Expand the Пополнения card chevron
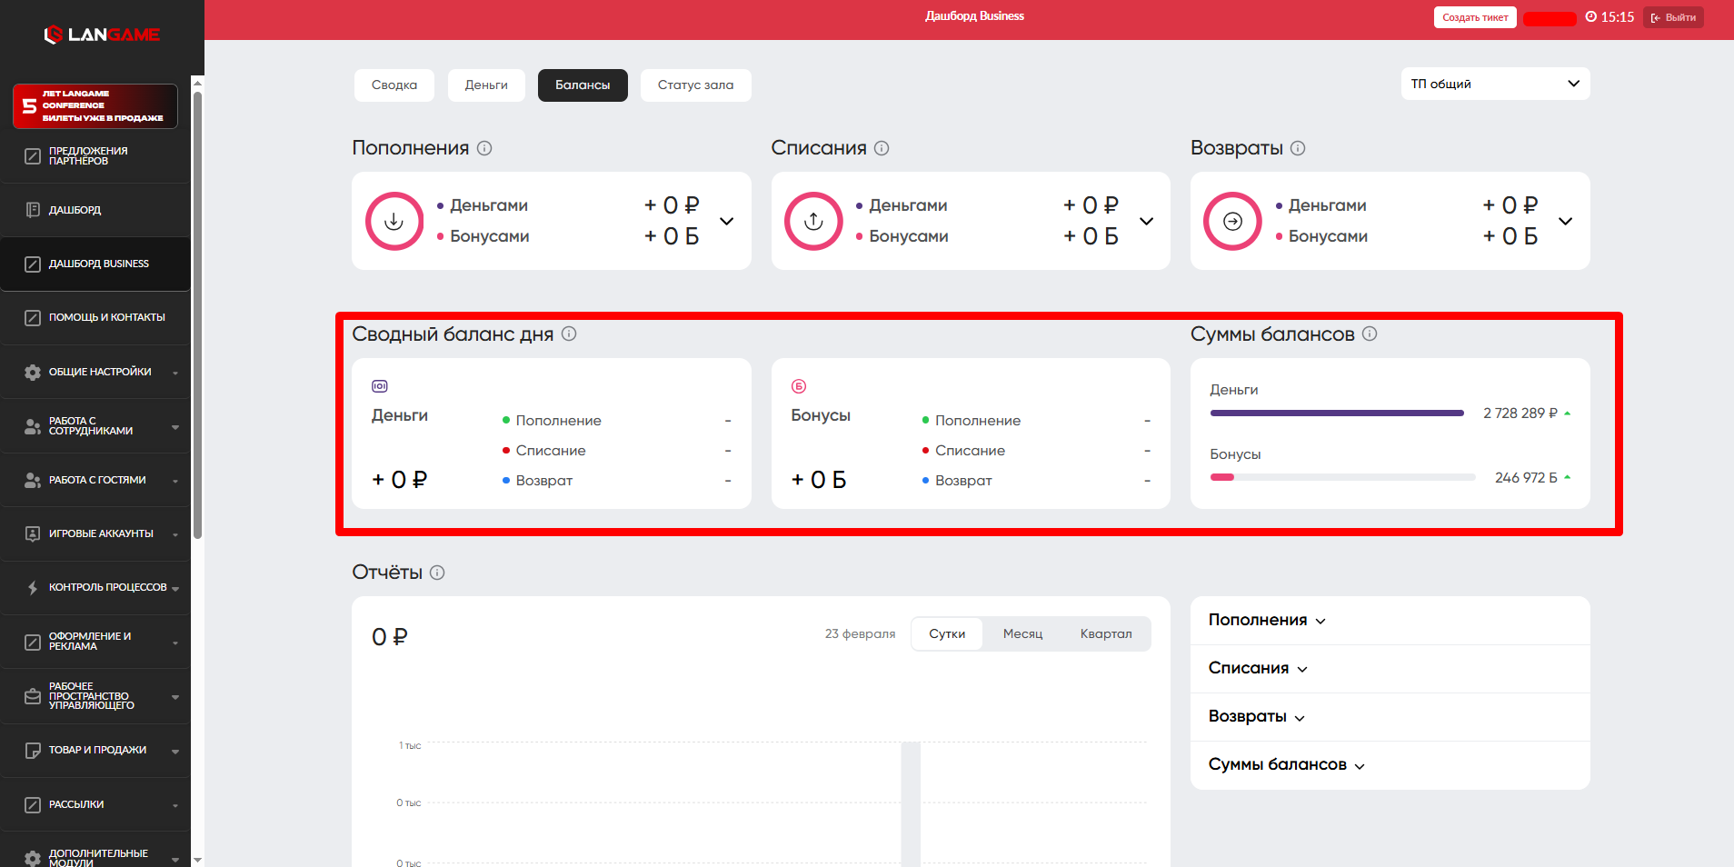Screen dimensions: 1734x867 (x=727, y=221)
